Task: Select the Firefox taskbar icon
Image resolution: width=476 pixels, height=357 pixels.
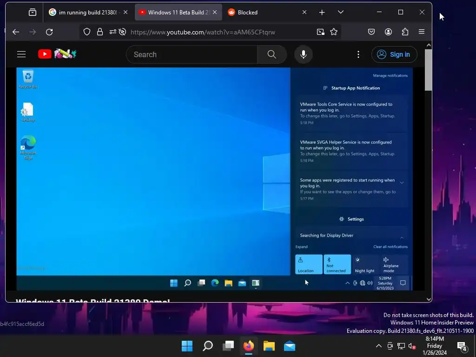Action: [x=249, y=346]
